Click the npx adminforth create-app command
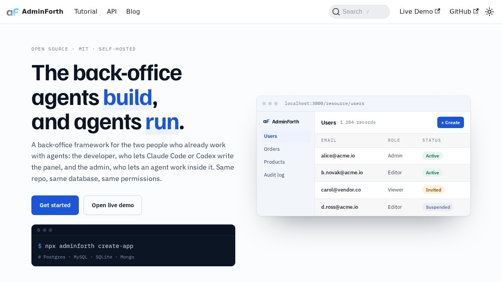Image resolution: width=502 pixels, height=282 pixels. 89,246
